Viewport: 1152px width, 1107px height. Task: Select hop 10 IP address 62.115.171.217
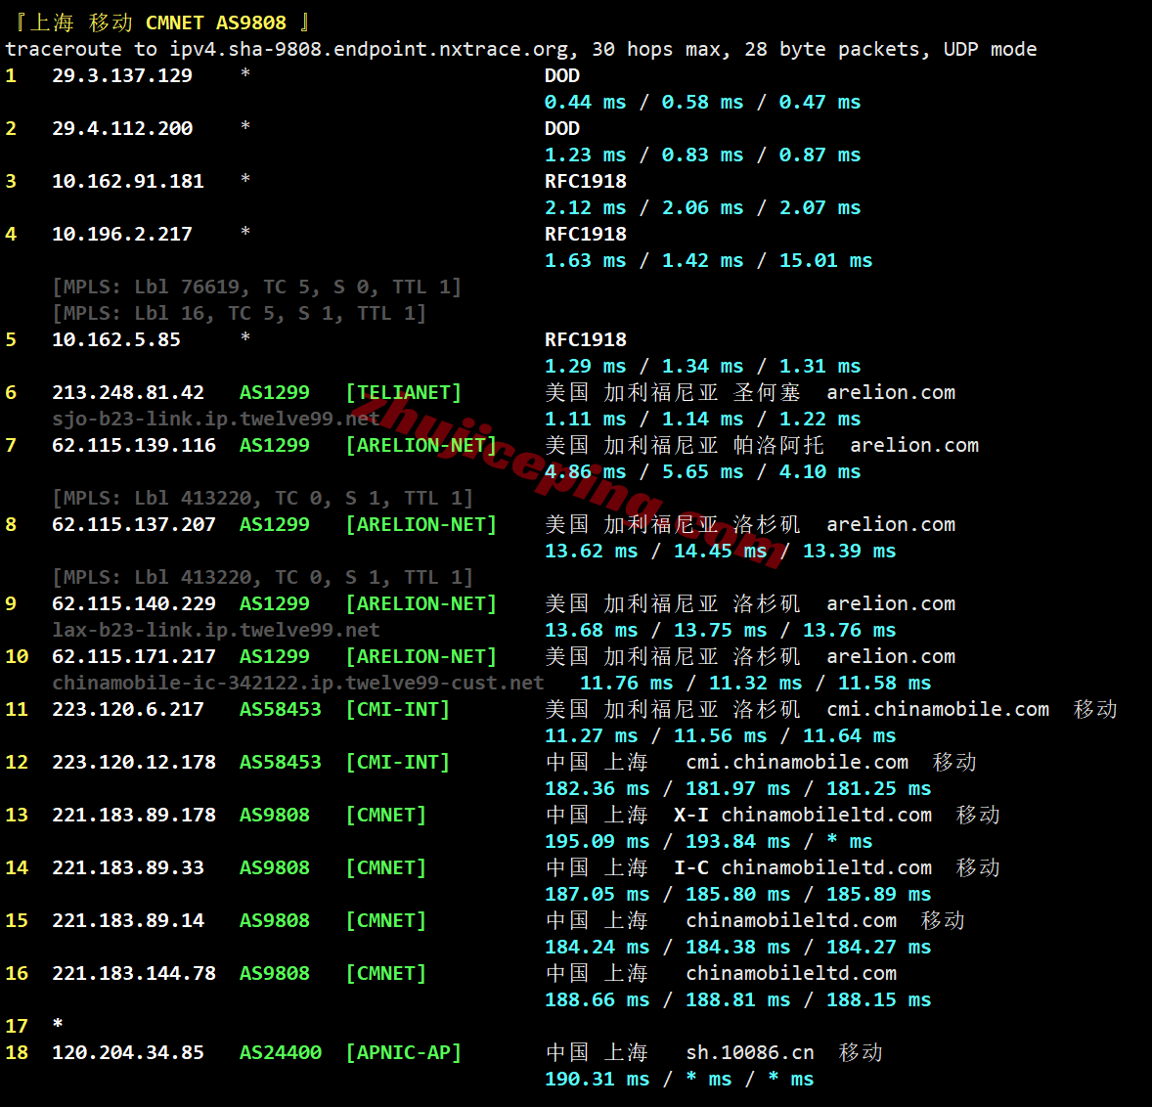click(x=134, y=657)
